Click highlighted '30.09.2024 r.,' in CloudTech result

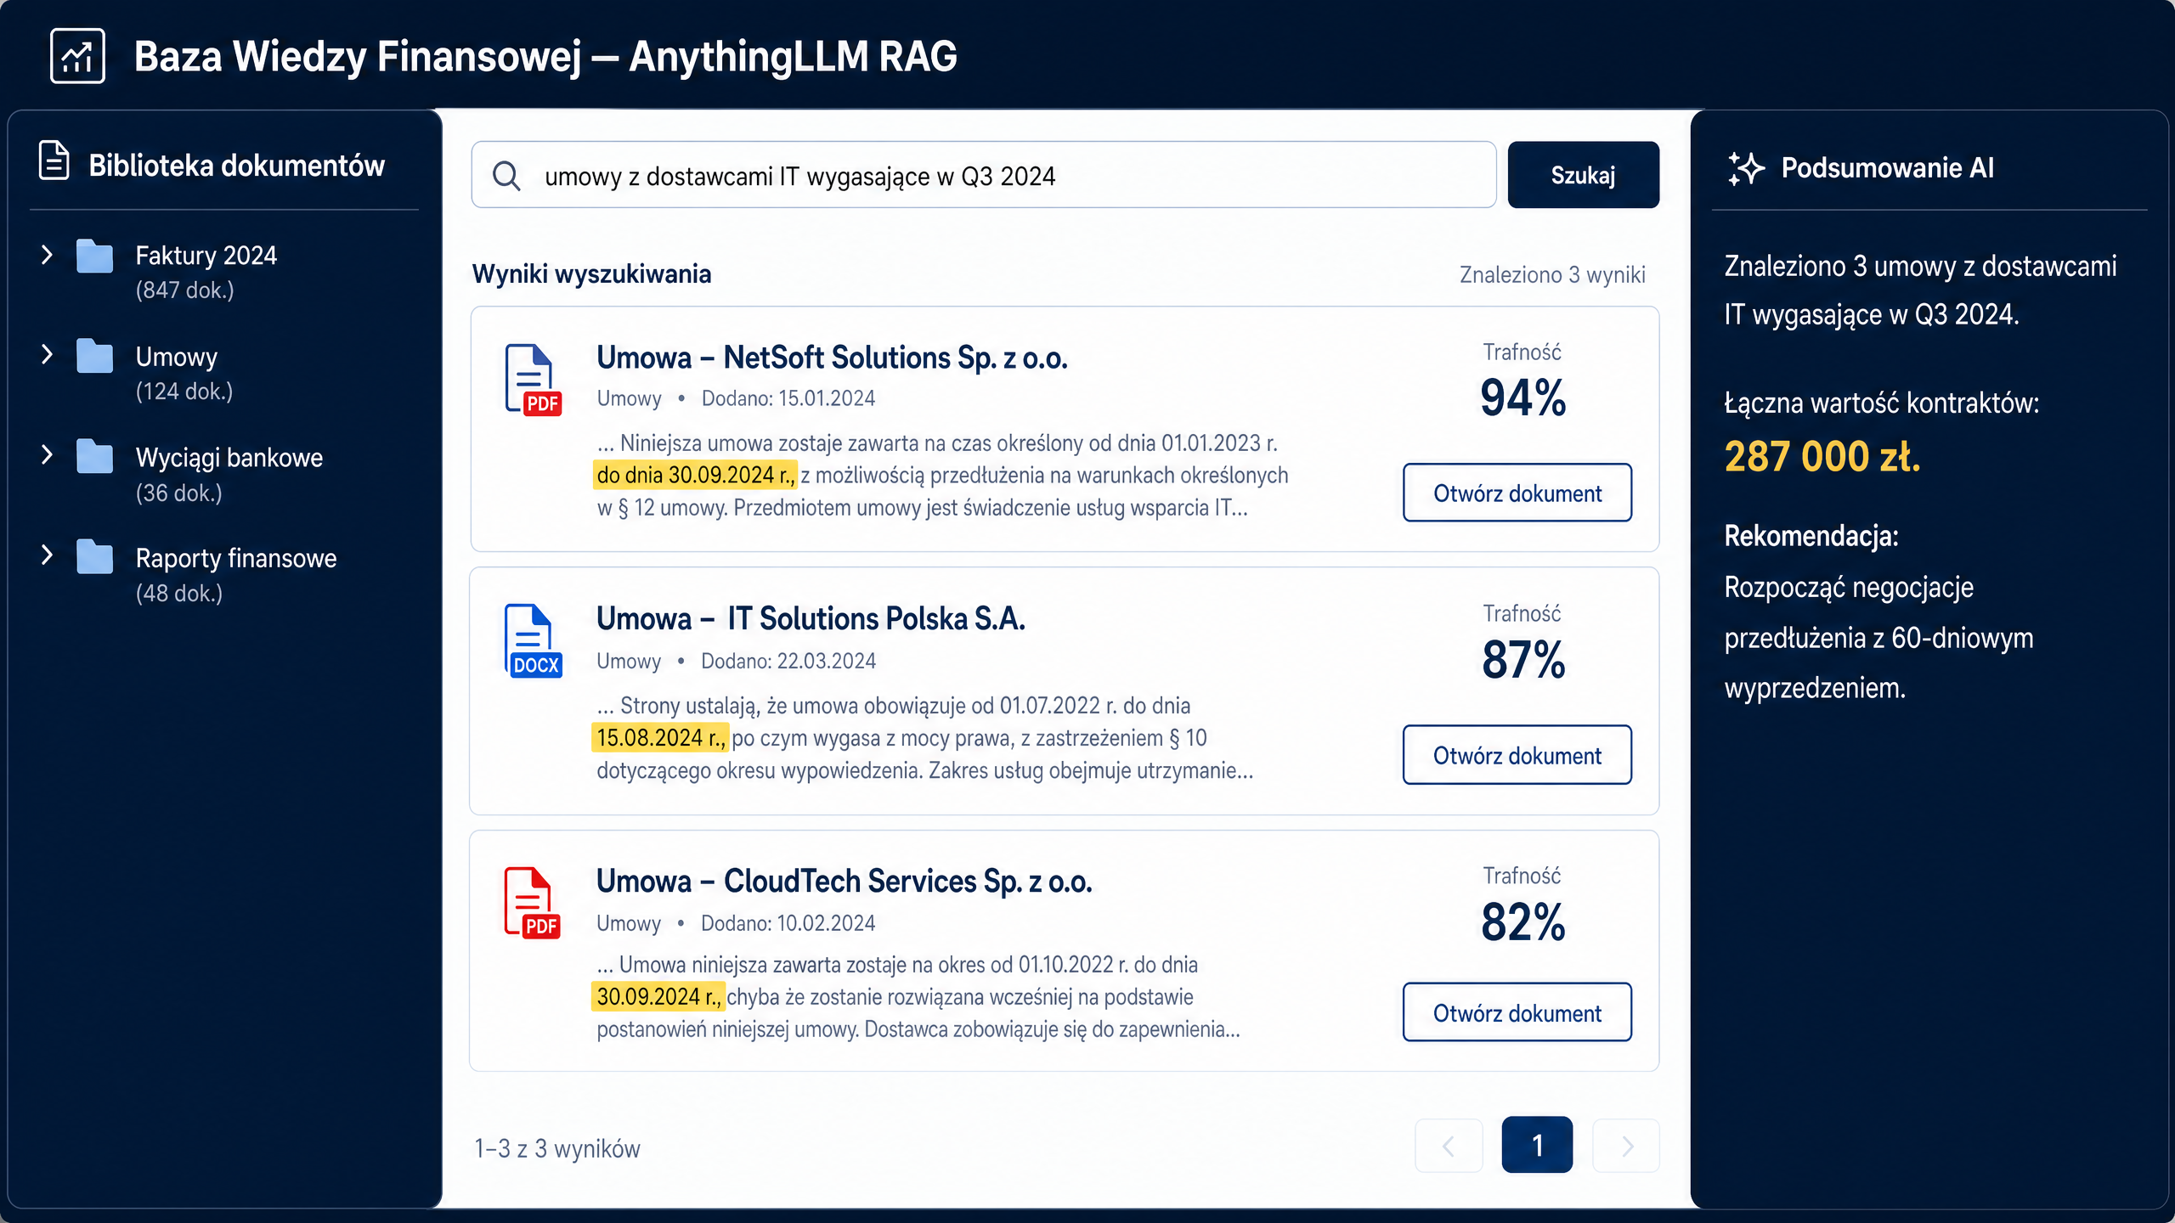658,996
